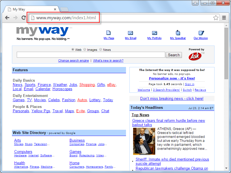Open the Lottery link
The image size is (231, 173).
tap(95, 100)
